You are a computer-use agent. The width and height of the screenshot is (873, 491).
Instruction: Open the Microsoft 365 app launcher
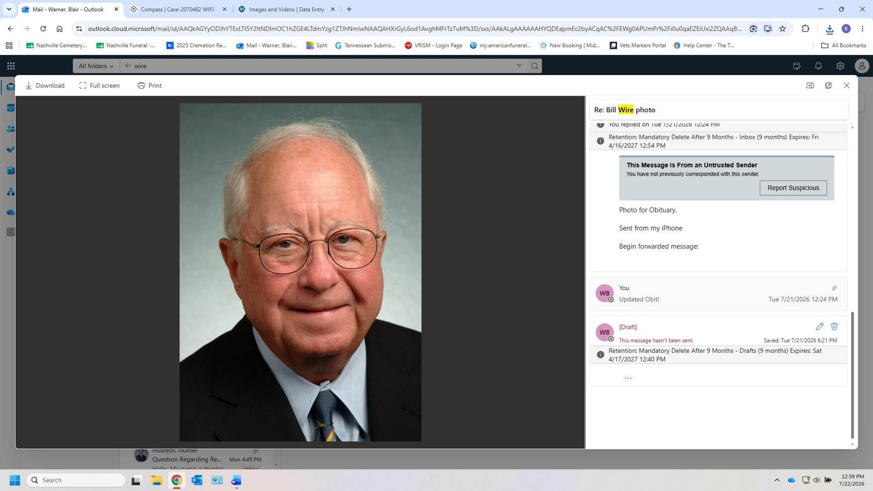[11, 66]
